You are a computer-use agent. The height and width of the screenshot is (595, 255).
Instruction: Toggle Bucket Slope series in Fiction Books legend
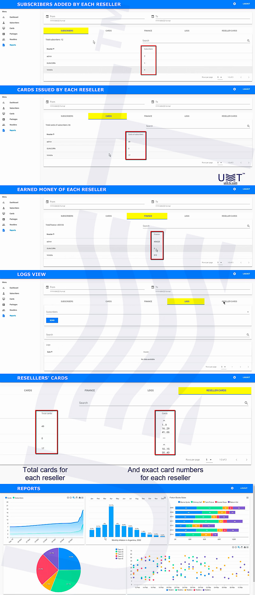coord(221,502)
